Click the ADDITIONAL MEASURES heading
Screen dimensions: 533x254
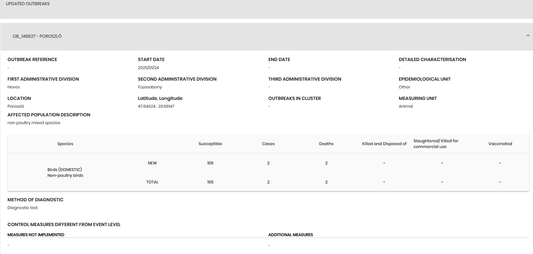[290, 235]
